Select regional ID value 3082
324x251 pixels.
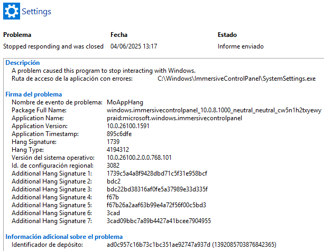pyautogui.click(x=113, y=166)
